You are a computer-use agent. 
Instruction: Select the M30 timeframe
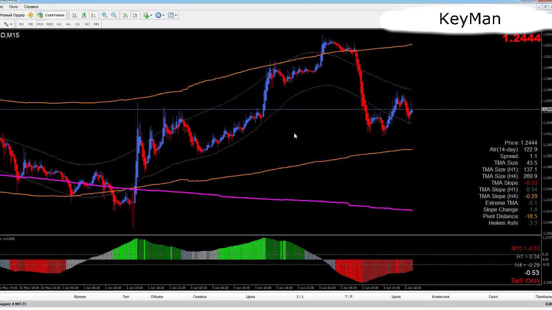coord(50,24)
